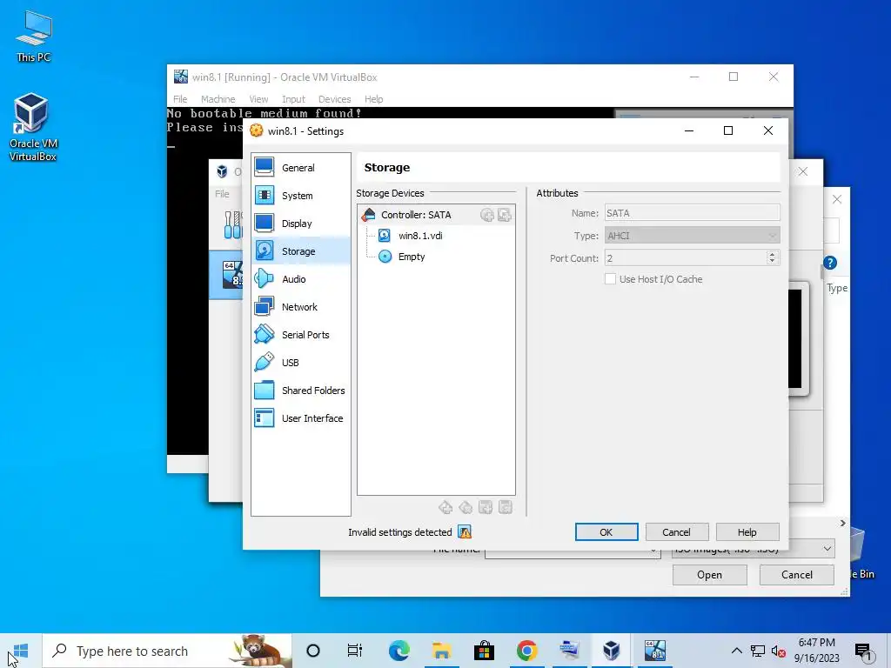Click the add hard disk icon on SATA controller
The width and height of the screenshot is (891, 668).
pyautogui.click(x=504, y=215)
